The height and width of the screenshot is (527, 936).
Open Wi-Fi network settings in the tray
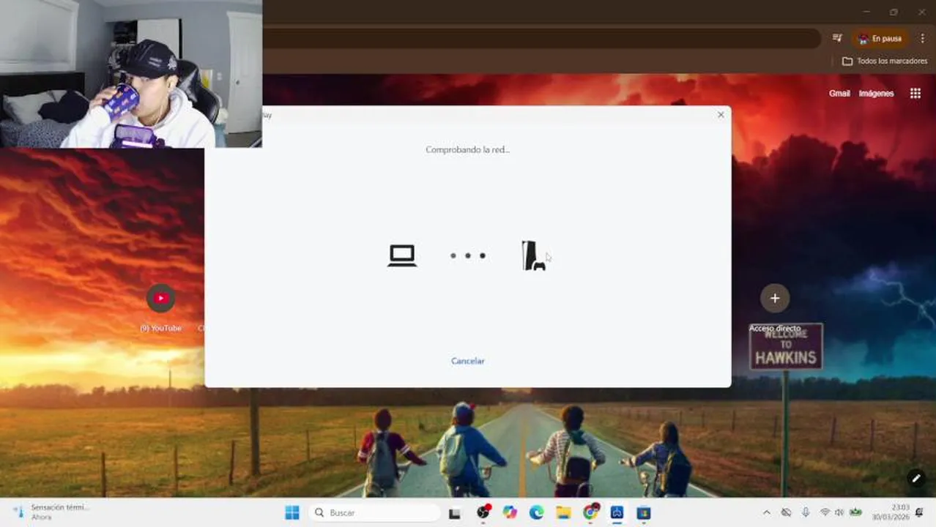(825, 512)
